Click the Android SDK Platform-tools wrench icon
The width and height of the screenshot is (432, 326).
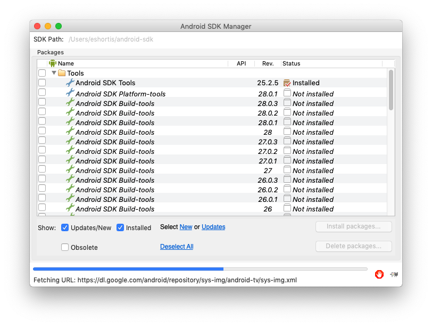pyautogui.click(x=70, y=93)
